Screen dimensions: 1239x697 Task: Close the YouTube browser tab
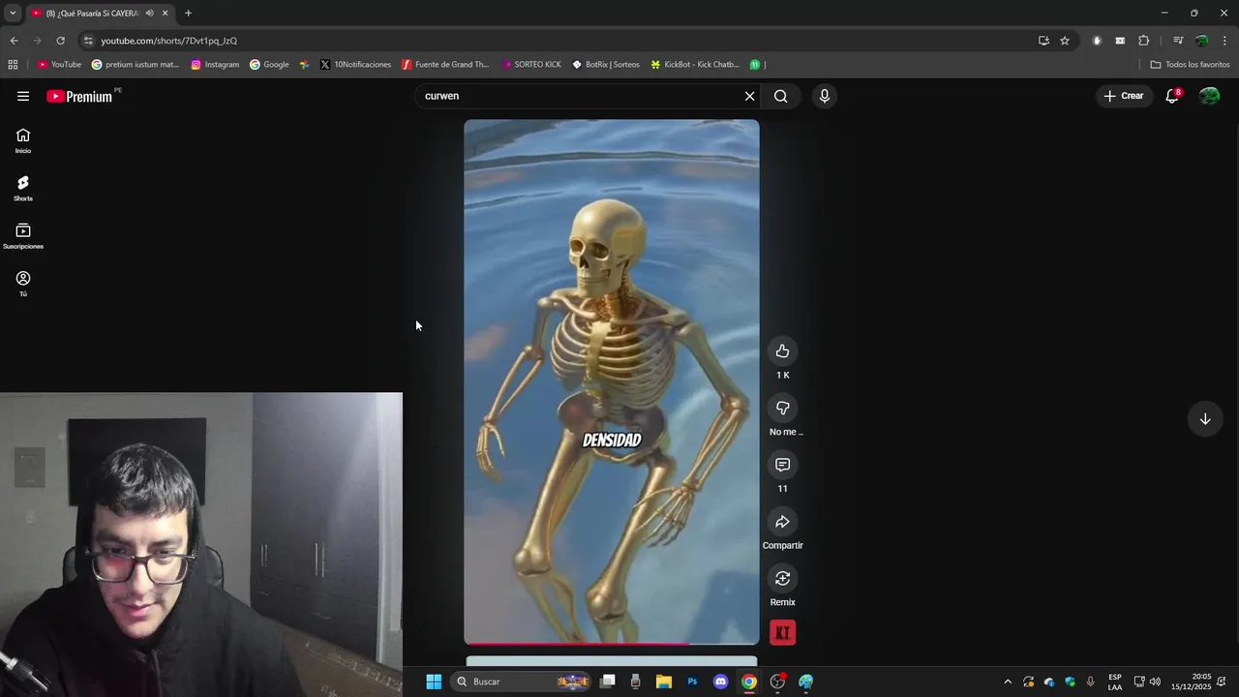[166, 13]
